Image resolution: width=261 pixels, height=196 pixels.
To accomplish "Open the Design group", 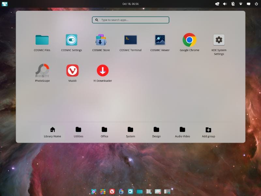I will tap(157, 133).
